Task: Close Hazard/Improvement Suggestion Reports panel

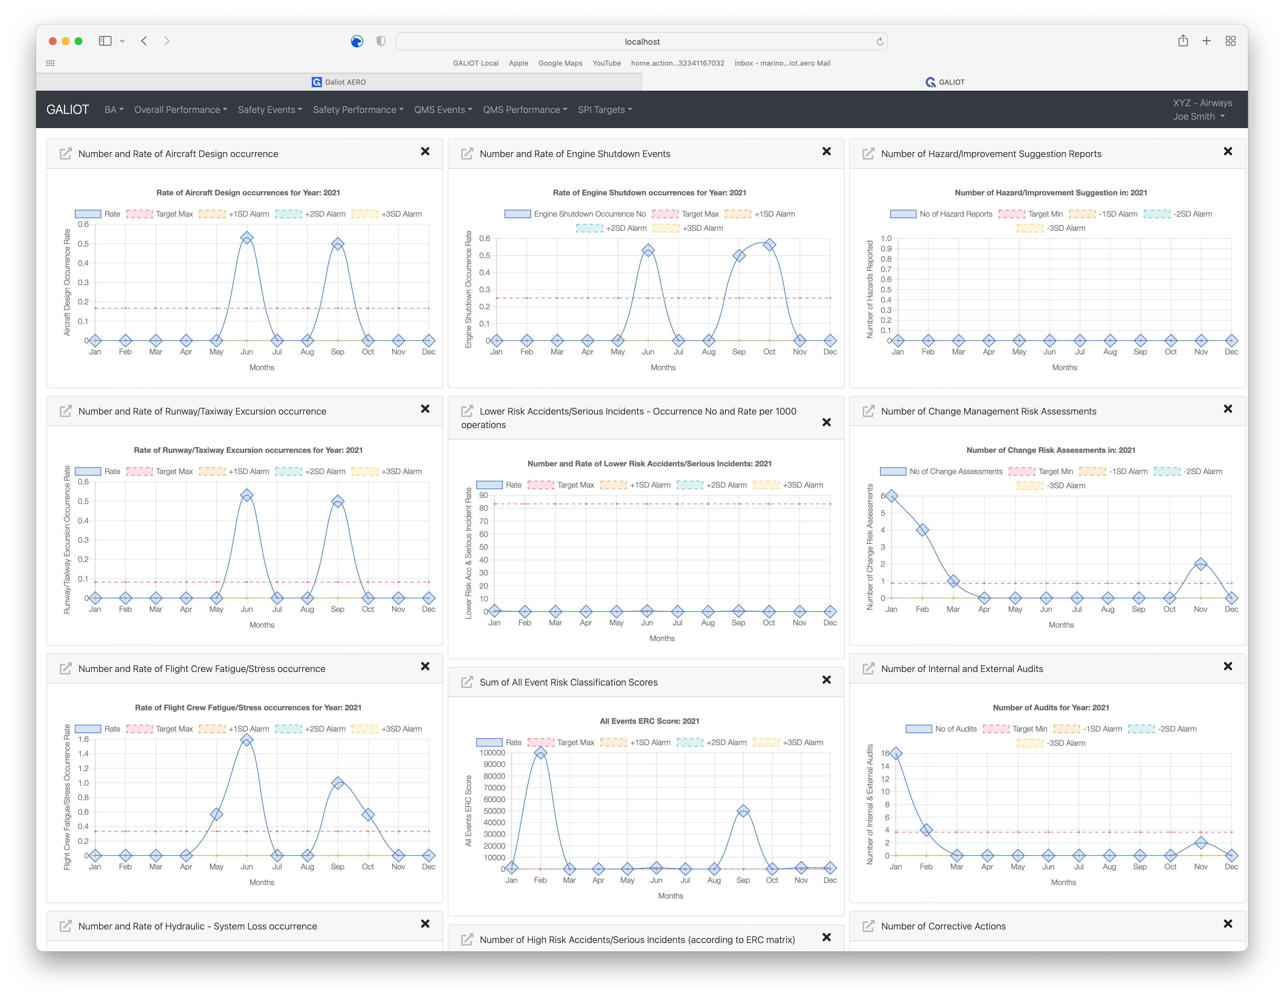Action: [x=1228, y=152]
